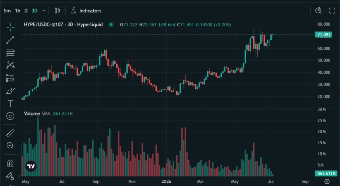Enter fullscreen chart mode
The height and width of the screenshot is (186, 340).
coord(332,10)
